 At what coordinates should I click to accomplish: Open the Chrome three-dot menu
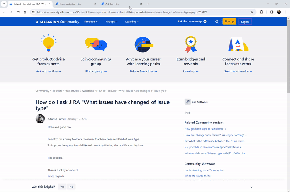point(286,12)
